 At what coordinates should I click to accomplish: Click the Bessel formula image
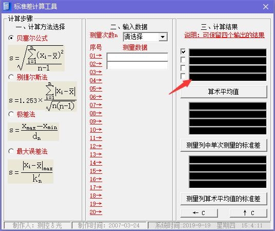tap(36, 58)
